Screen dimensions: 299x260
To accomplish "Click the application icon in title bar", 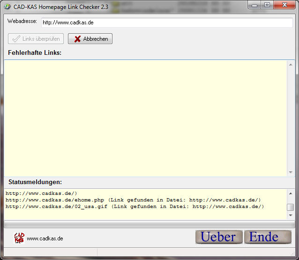I will pyautogui.click(x=7, y=6).
